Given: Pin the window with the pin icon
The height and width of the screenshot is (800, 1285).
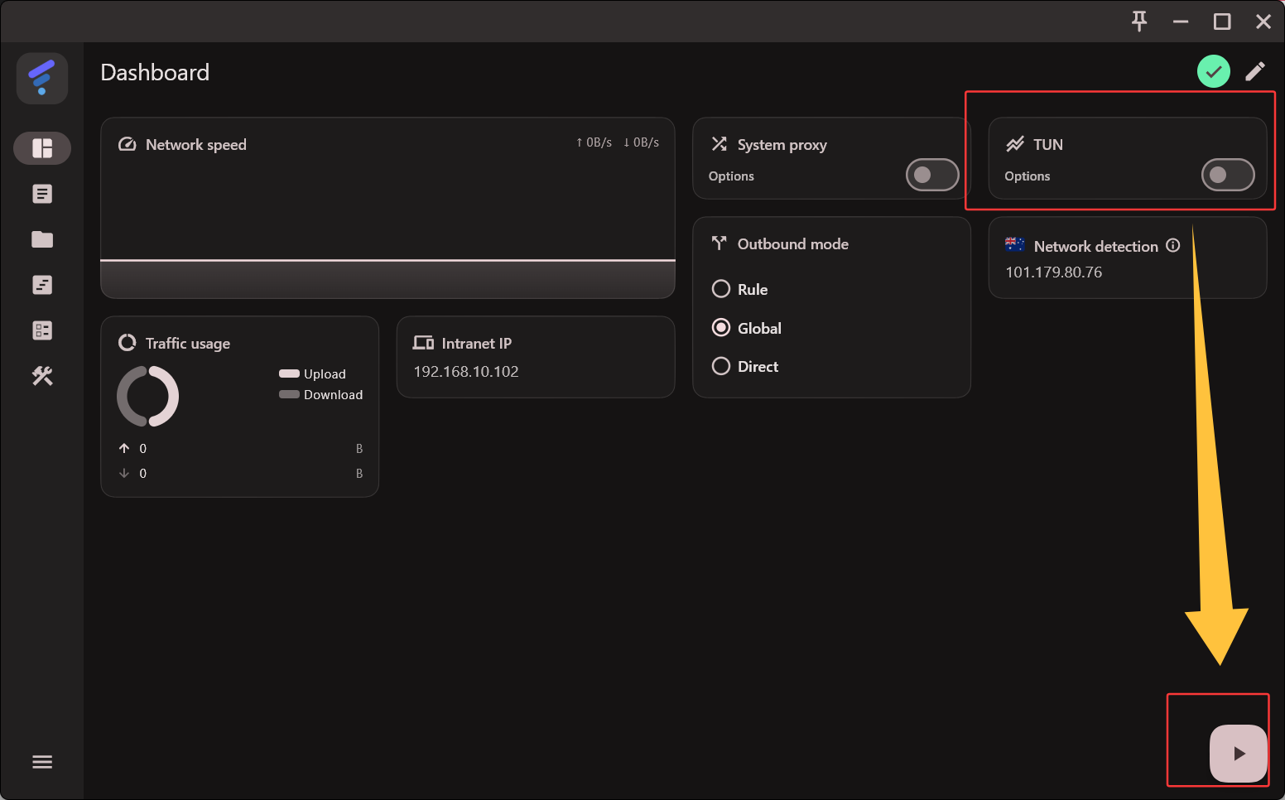Looking at the screenshot, I should pos(1138,22).
